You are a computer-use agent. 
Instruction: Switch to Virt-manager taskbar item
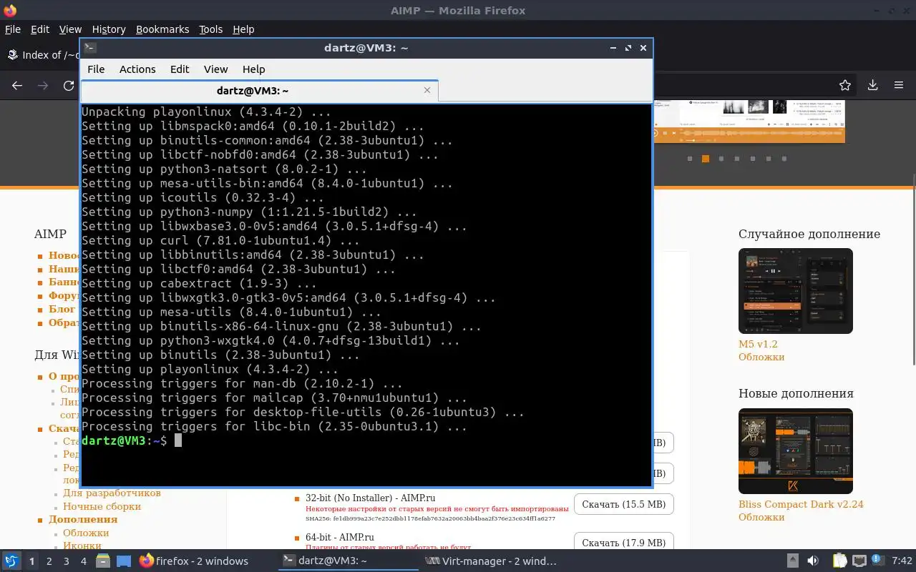491,561
